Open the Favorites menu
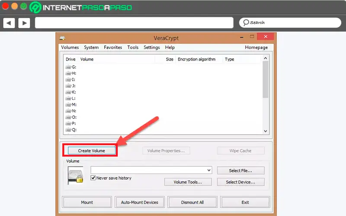Viewport: 346px width, 216px height. [x=113, y=48]
